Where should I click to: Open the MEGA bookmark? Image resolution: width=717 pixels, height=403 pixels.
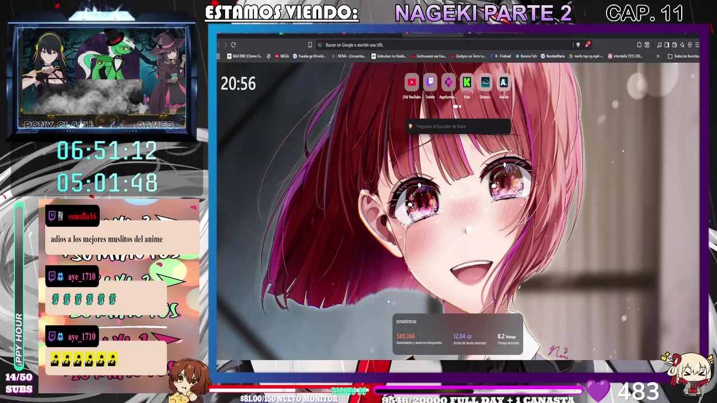click(x=282, y=56)
